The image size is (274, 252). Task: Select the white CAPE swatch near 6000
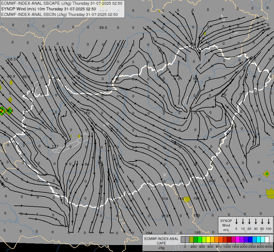[x=267, y=239]
